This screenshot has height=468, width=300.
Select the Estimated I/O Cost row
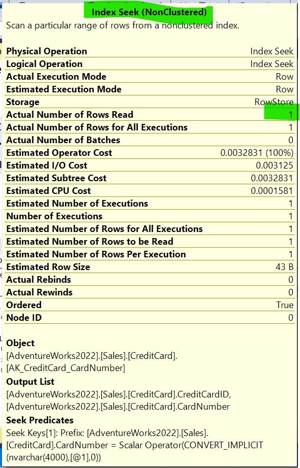click(x=150, y=165)
